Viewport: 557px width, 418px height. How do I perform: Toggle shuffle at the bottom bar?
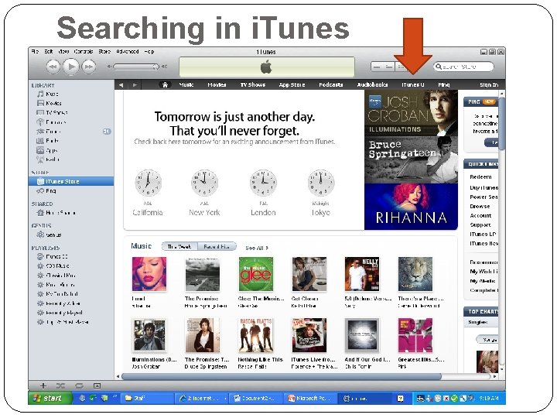[61, 385]
